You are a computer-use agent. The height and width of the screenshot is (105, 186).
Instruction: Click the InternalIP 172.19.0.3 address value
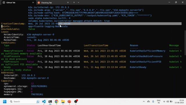pos(28,76)
